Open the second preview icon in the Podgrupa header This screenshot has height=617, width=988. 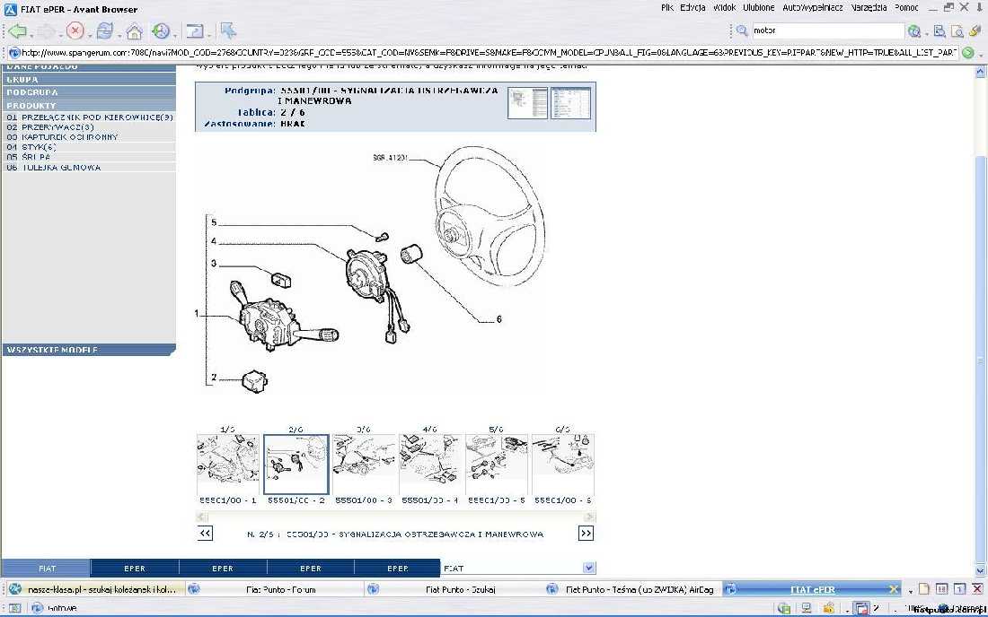[x=571, y=103]
